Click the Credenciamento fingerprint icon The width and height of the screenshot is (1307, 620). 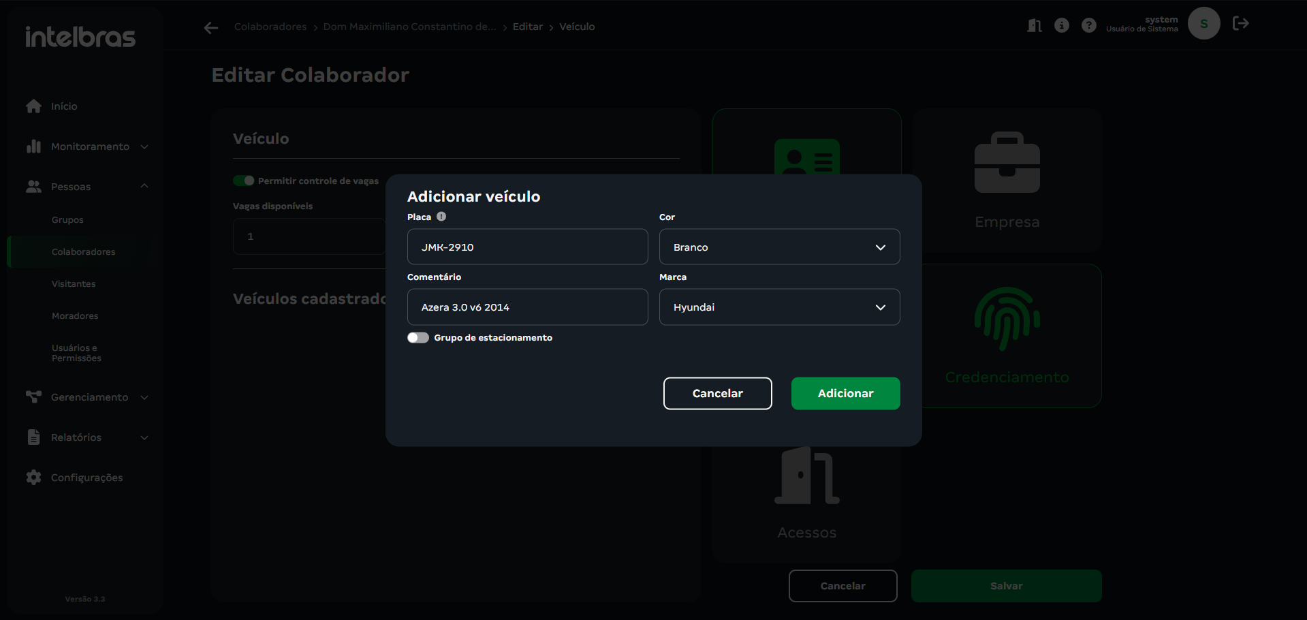(x=1007, y=319)
